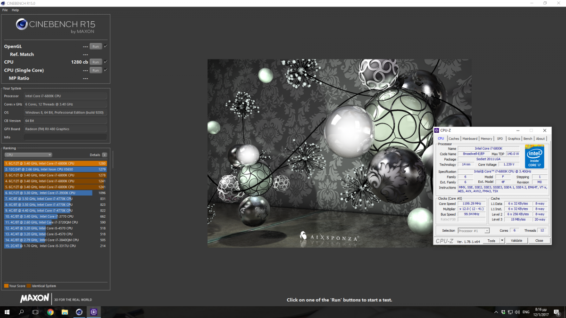The width and height of the screenshot is (566, 318).
Task: Click Close button in CPU-Z
Action: point(539,240)
